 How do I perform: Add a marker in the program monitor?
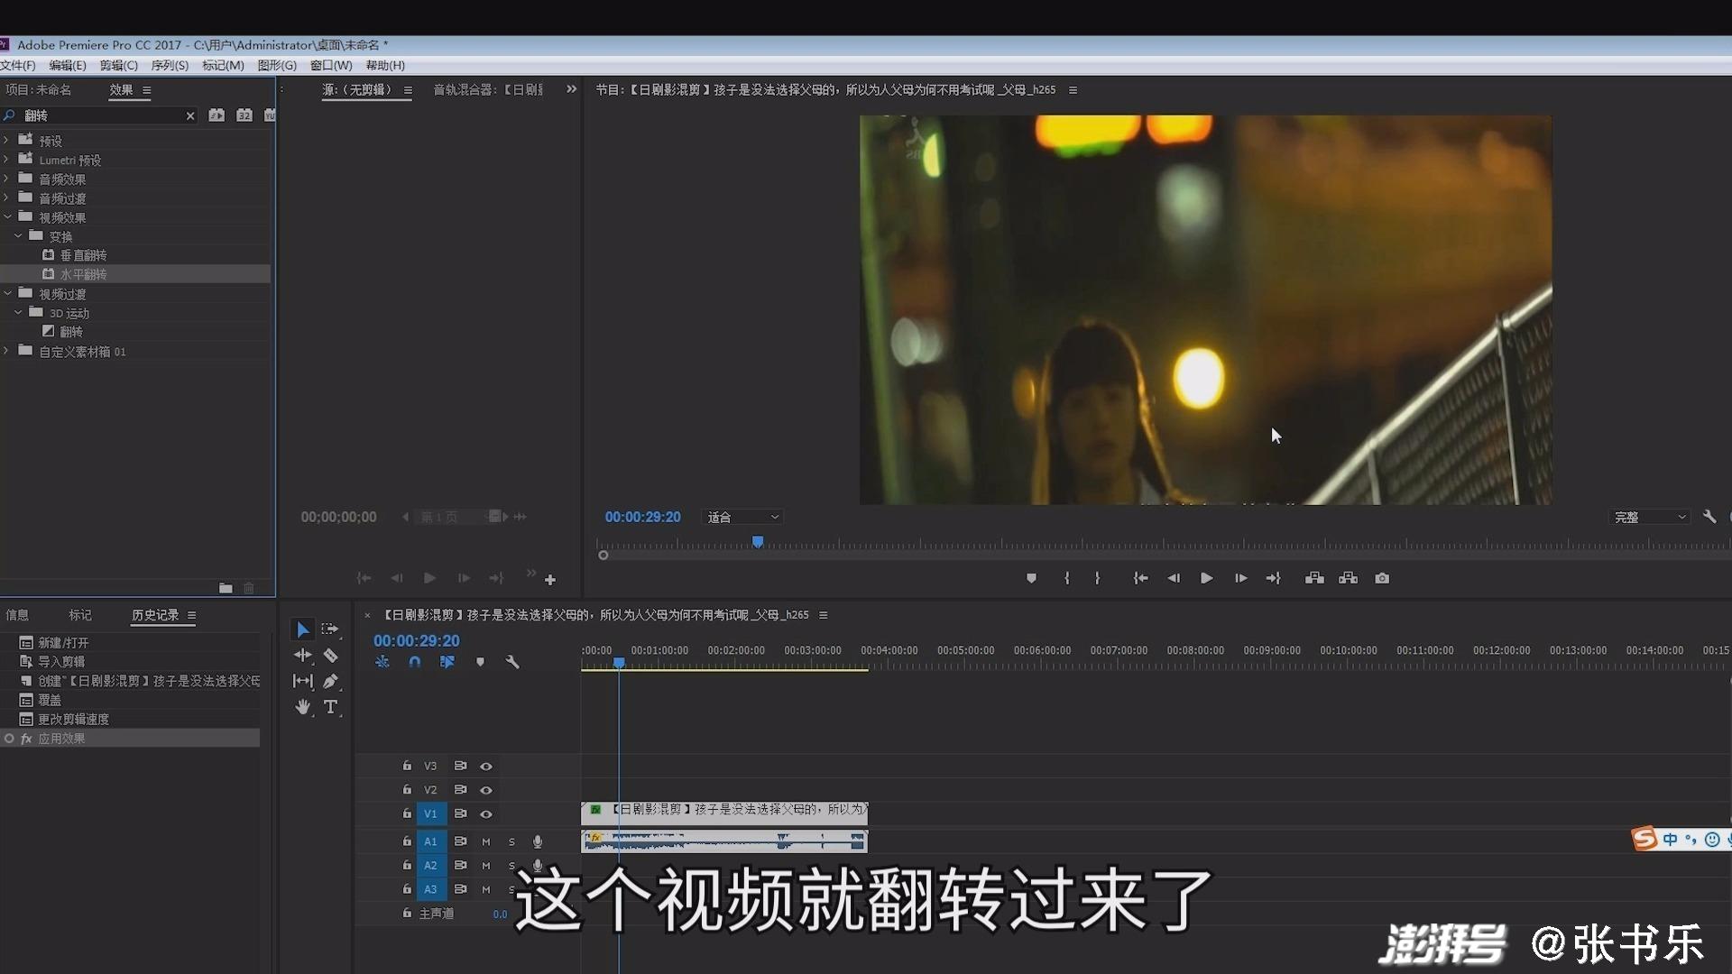point(1031,578)
